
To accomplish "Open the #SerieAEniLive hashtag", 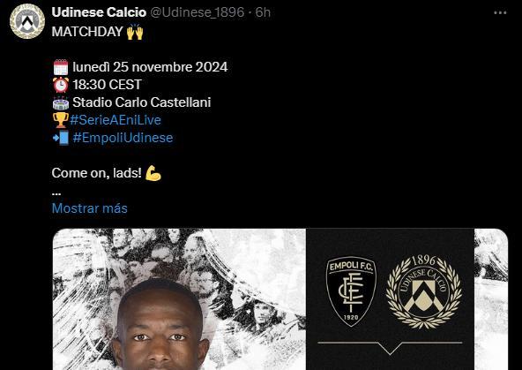I will point(116,120).
